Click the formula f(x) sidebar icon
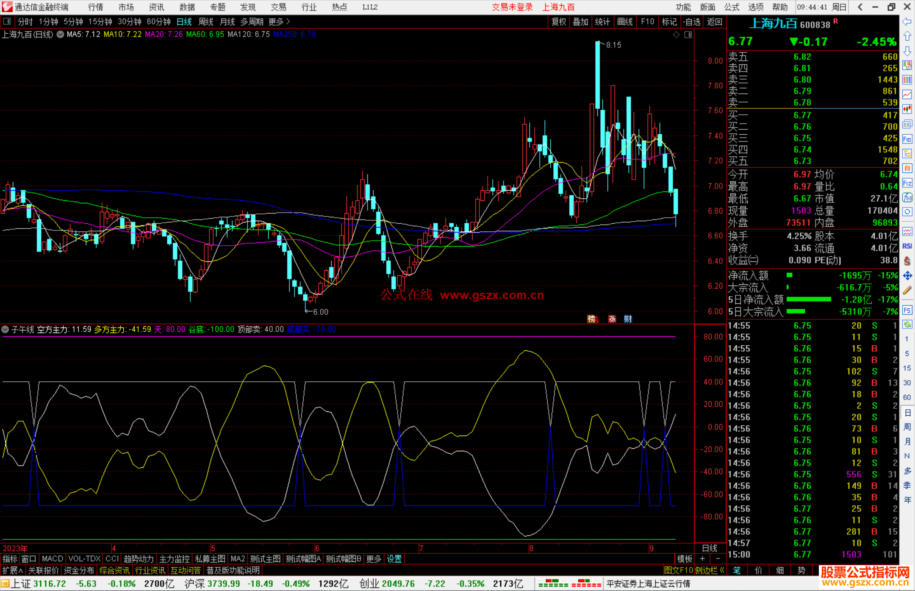Viewport: 915px width, 591px height. [x=907, y=197]
